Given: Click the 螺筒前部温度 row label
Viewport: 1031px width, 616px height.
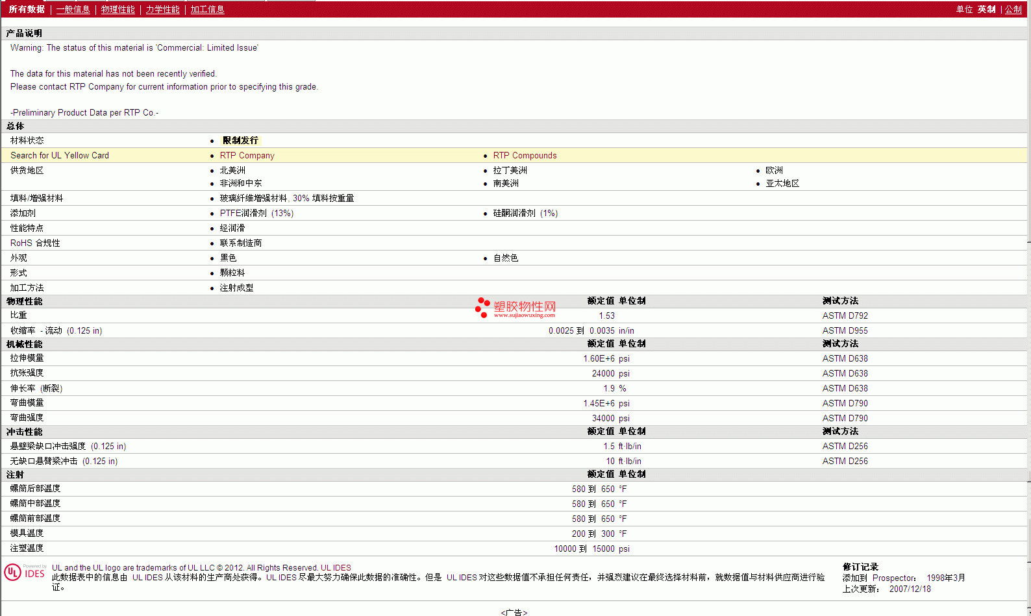Looking at the screenshot, I should [x=35, y=518].
